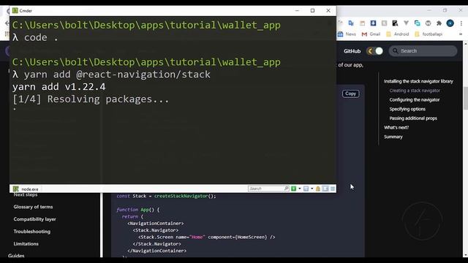The image size is (468, 263).
Task: Click the '<NavigationContainer>' opening tag in code
Action: click(156, 224)
